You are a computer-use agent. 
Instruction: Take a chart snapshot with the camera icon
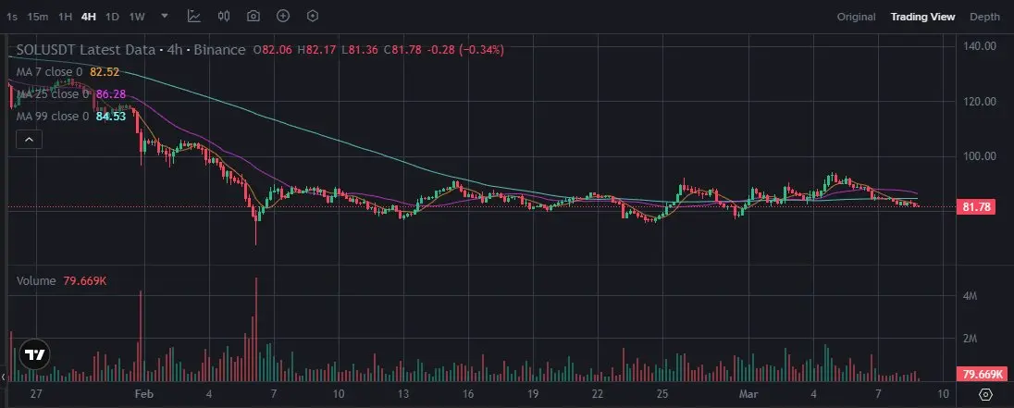[x=253, y=16]
